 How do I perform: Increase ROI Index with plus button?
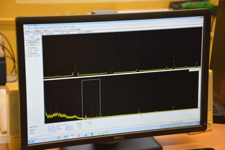tap(36, 50)
